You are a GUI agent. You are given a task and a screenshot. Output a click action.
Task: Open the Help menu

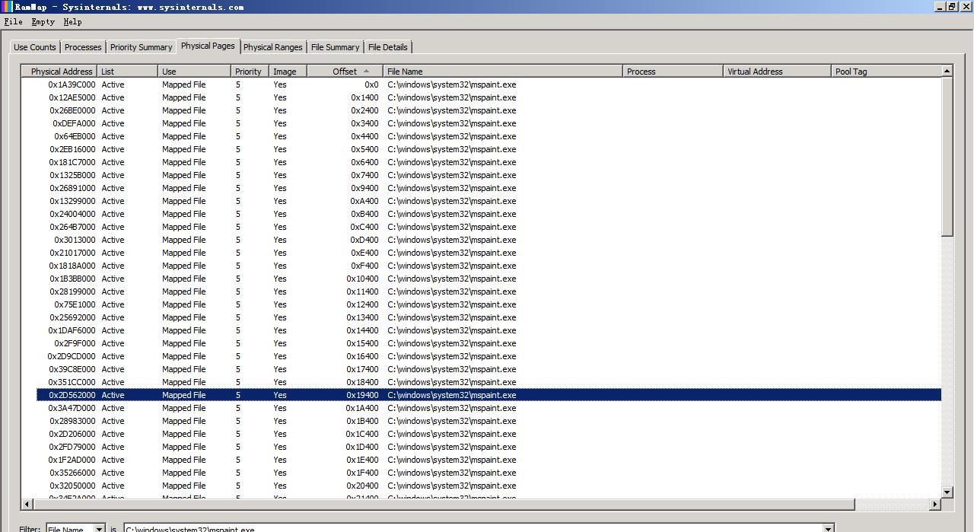coord(72,21)
